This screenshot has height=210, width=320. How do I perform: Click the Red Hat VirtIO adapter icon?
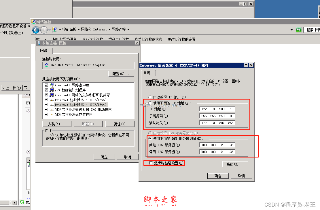pyautogui.click(x=47, y=65)
